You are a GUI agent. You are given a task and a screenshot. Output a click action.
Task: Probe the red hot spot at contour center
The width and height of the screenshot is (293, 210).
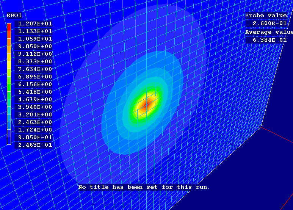point(145,105)
